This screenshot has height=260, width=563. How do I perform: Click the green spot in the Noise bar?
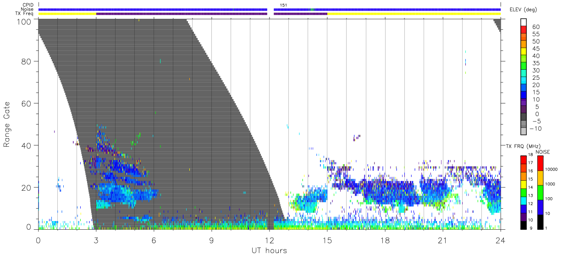[x=312, y=10]
